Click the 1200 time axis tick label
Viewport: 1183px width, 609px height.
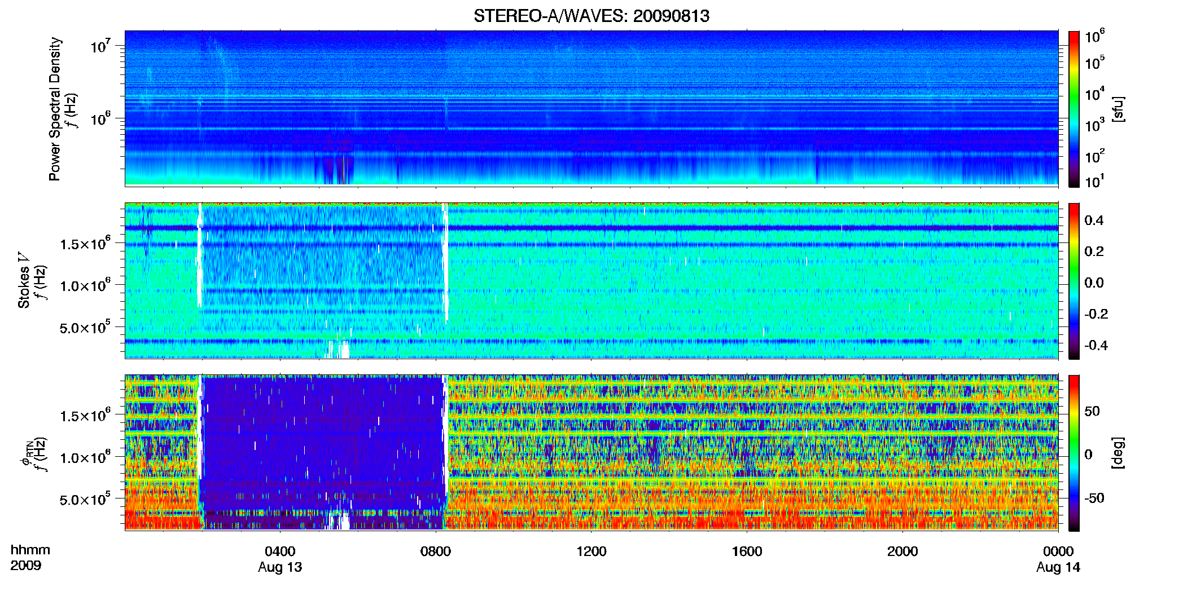coord(591,551)
